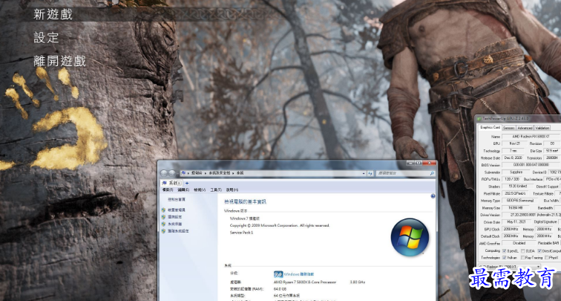Expand the arrow after 系統及安全性 breadcrumb
The height and width of the screenshot is (301, 561).
tap(233, 173)
